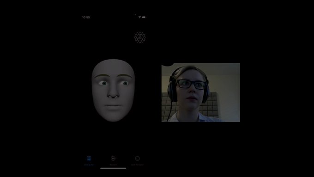This screenshot has height=177, width=314.
Task: Click the rightmost tab label text
Action: (x=137, y=165)
